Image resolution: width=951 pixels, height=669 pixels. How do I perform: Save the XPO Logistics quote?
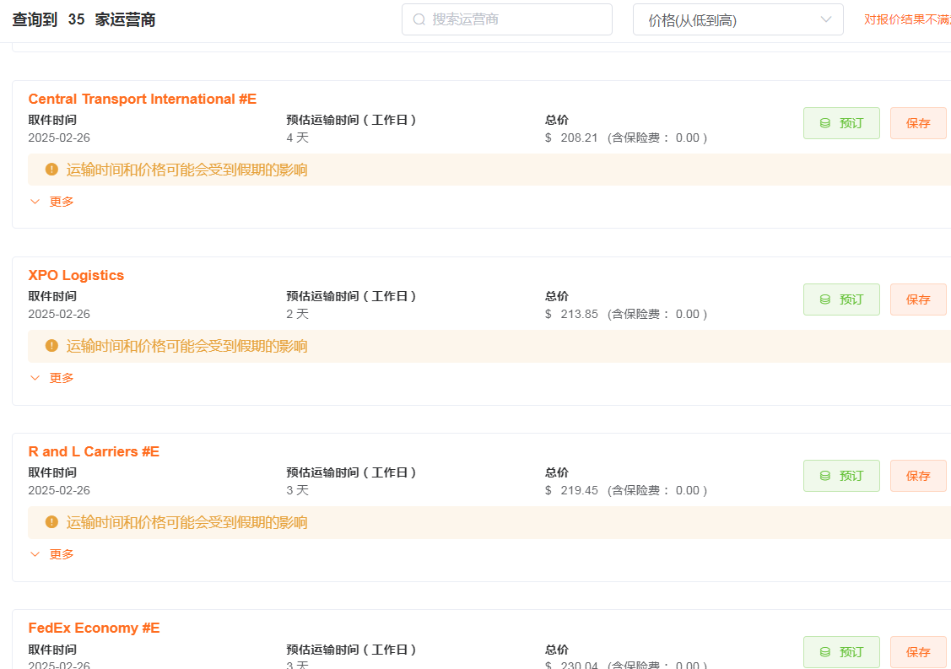(918, 299)
